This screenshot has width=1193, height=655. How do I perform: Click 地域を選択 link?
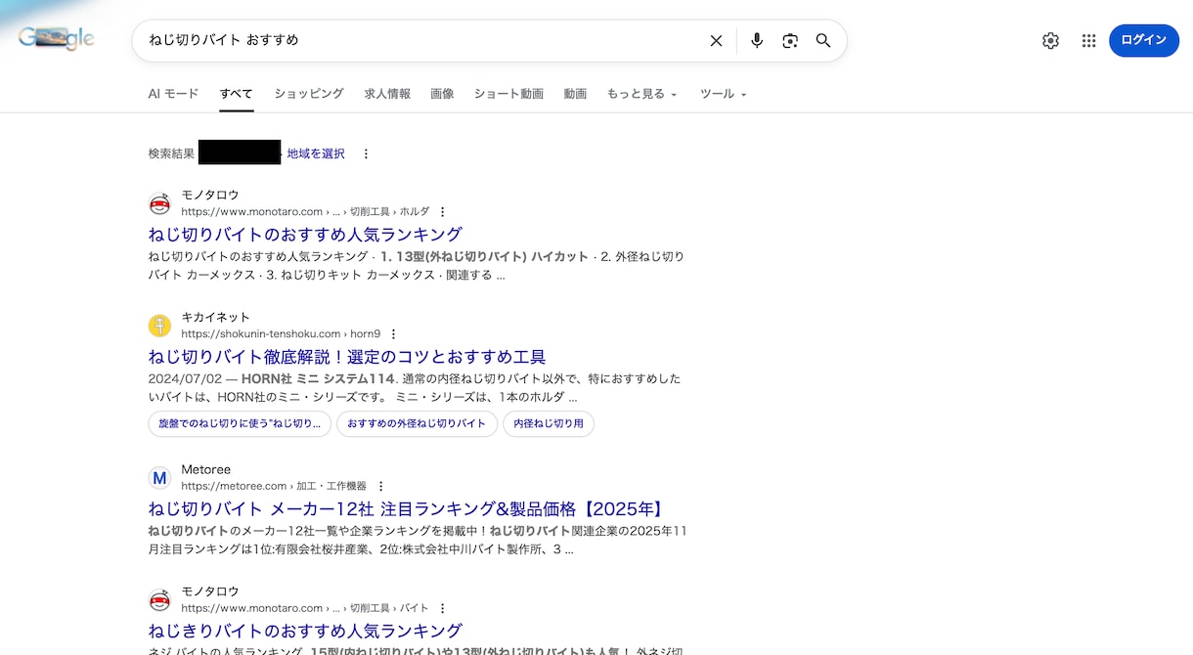[316, 153]
